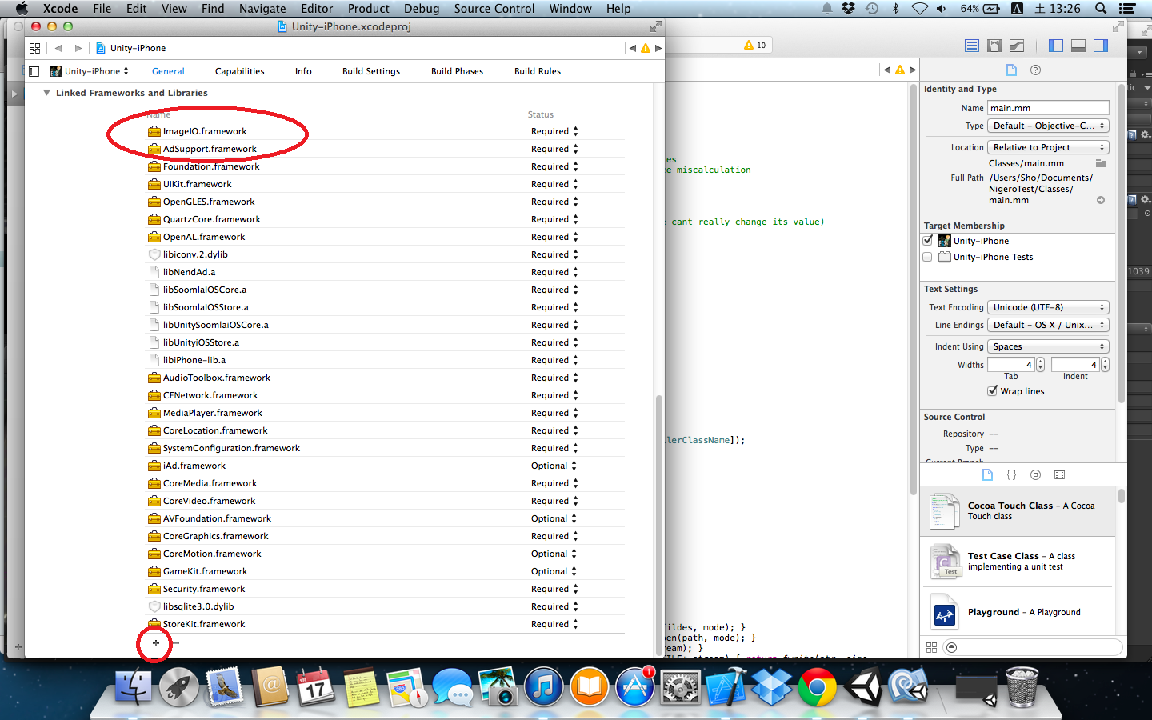Select the libNendAd.a library row
The height and width of the screenshot is (720, 1152).
(386, 272)
